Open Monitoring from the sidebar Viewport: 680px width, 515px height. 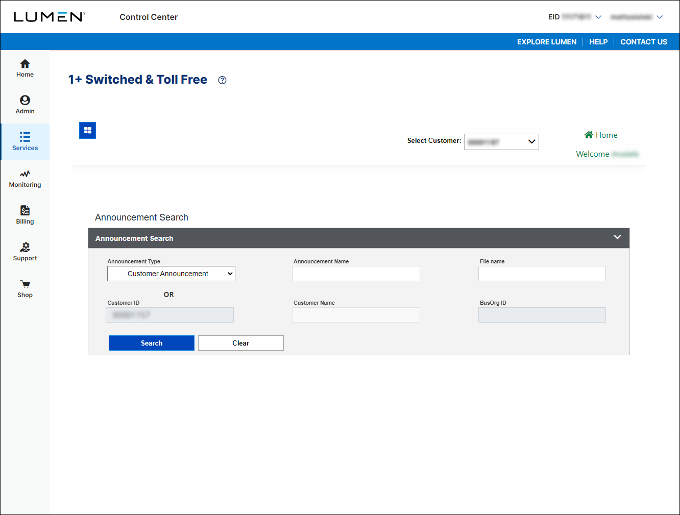(x=25, y=178)
